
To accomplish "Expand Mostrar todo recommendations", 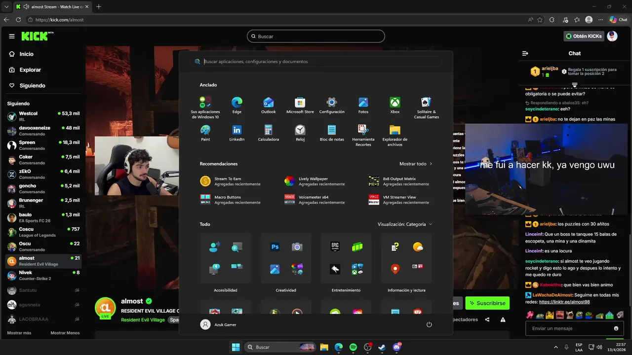I will coord(416,164).
